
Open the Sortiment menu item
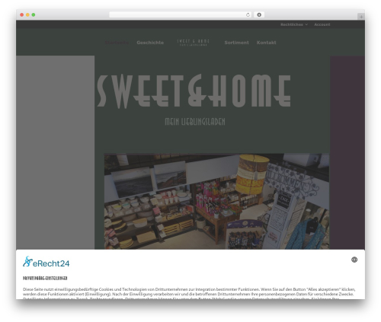pos(236,43)
